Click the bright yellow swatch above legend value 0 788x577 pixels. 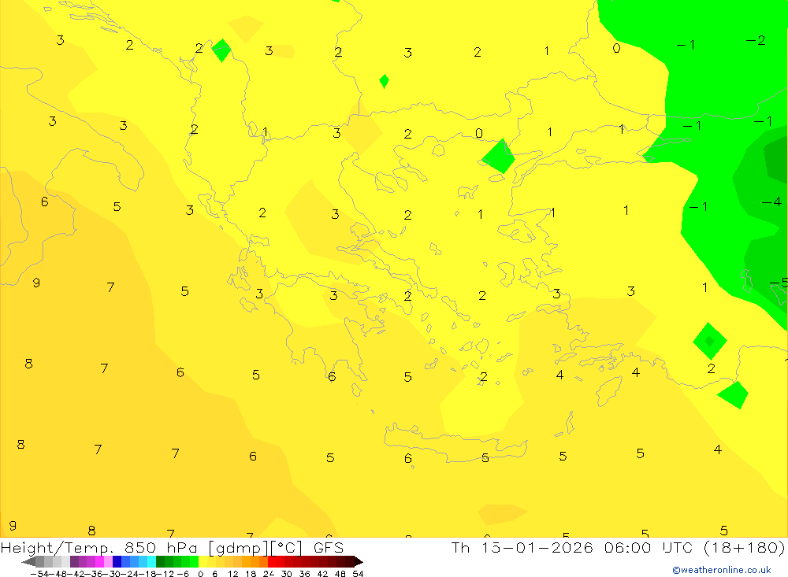tap(203, 562)
